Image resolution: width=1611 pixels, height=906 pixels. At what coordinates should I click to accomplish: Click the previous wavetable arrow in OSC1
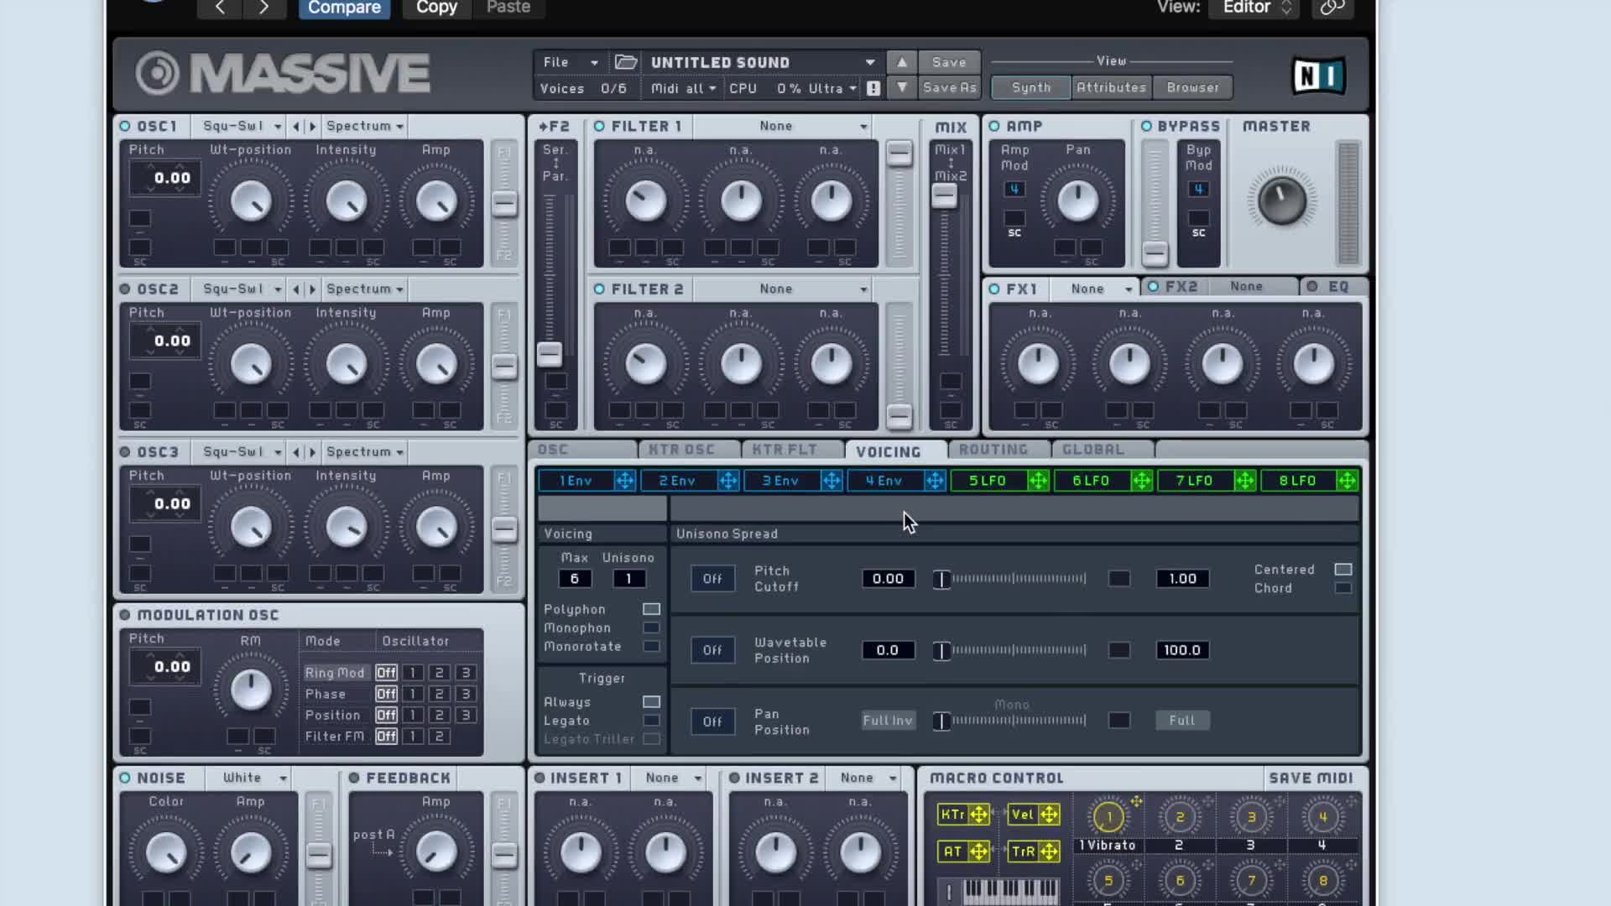(x=296, y=127)
